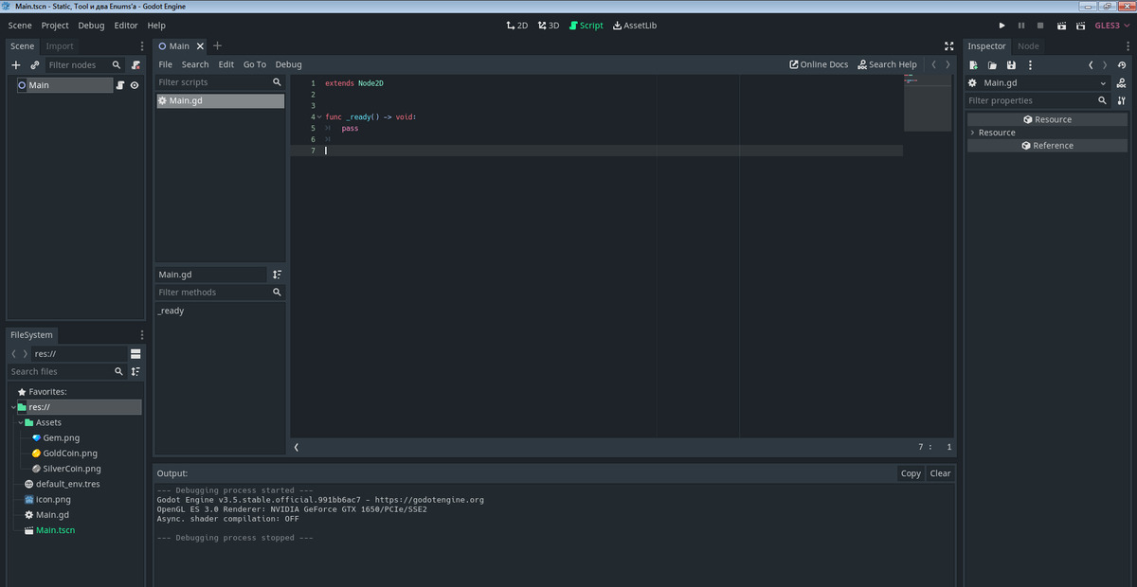
Task: Open the Online Docs link
Action: pyautogui.click(x=819, y=64)
